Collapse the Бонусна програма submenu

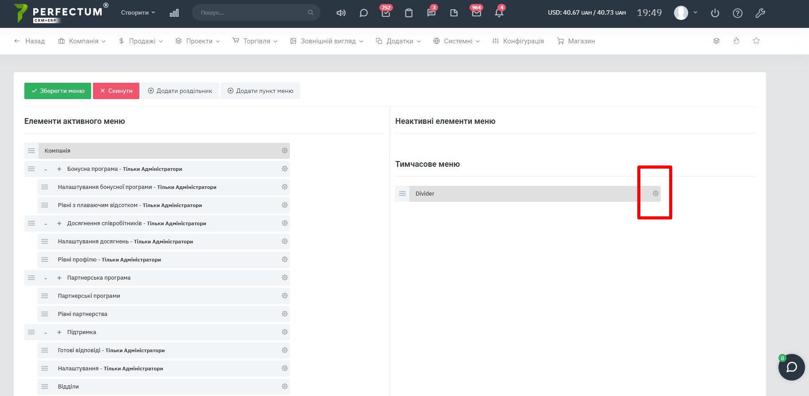(46, 169)
